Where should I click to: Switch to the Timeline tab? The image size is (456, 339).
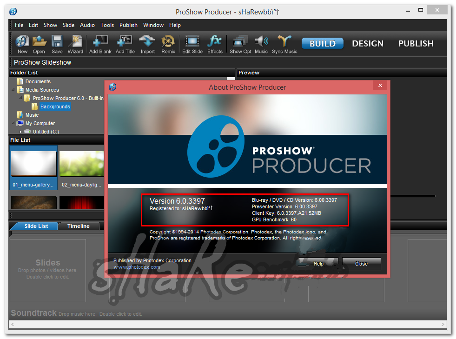pyautogui.click(x=79, y=226)
